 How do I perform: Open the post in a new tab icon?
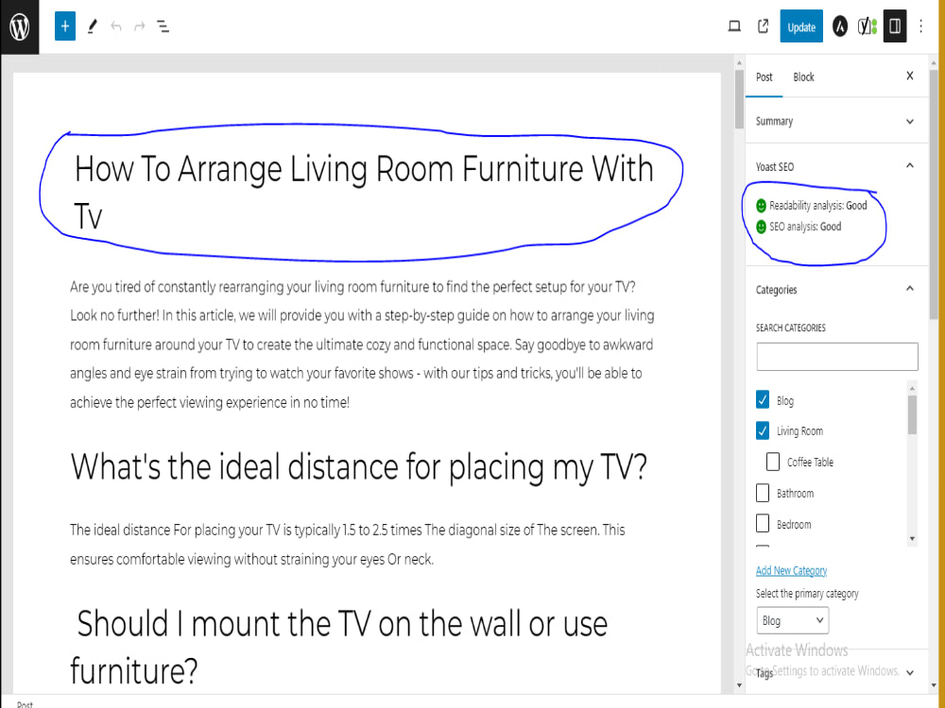pos(763,26)
